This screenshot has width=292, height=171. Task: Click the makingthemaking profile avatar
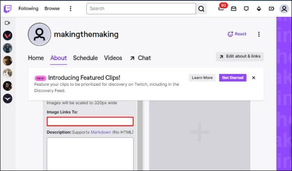coord(39,34)
